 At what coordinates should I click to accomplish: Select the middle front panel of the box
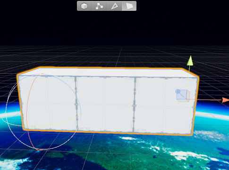[105, 104]
